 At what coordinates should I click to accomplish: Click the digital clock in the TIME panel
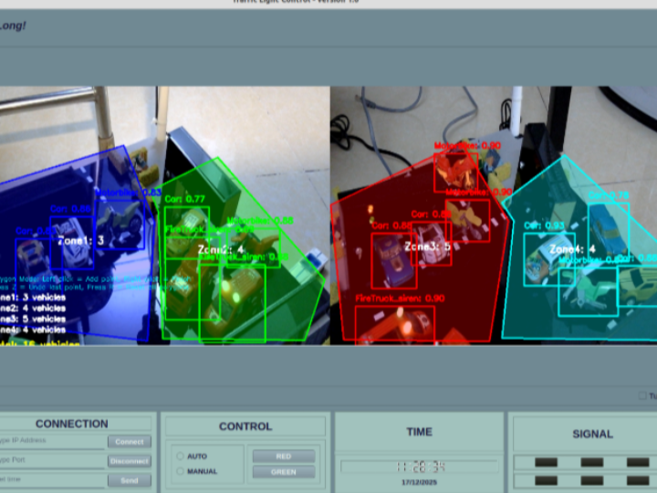point(419,467)
